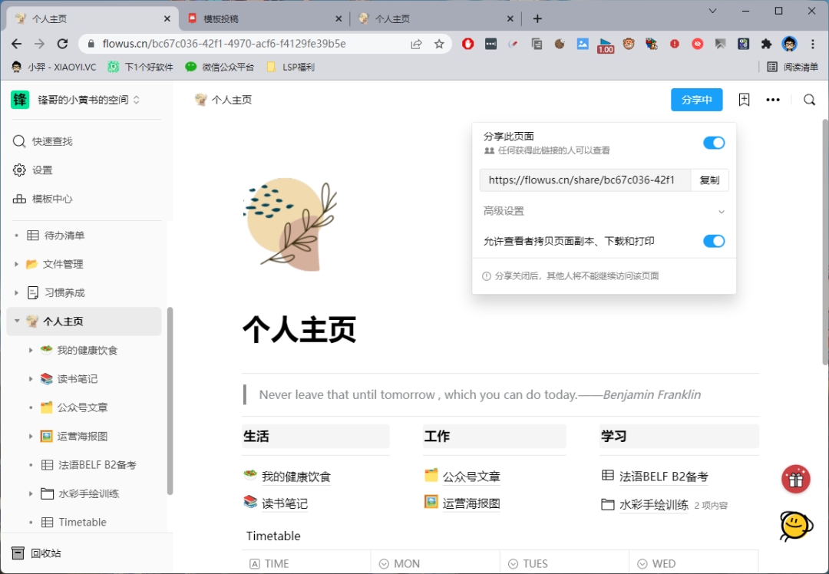Click the share URL text field
The width and height of the screenshot is (829, 574).
click(585, 180)
